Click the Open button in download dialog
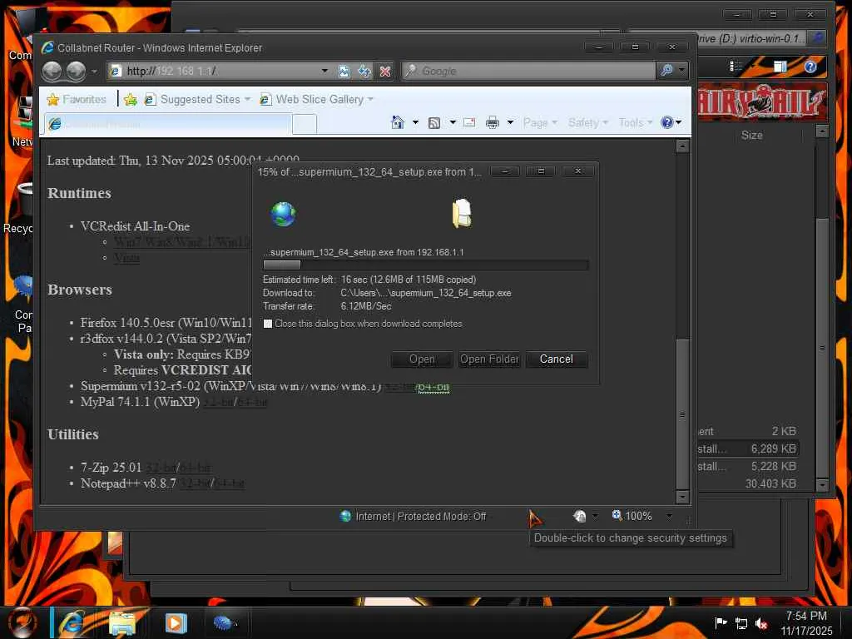Viewport: 852px width, 639px height. pyautogui.click(x=422, y=359)
